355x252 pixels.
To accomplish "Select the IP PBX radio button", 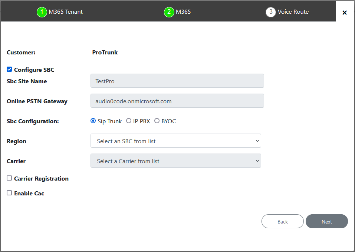I will [129, 121].
